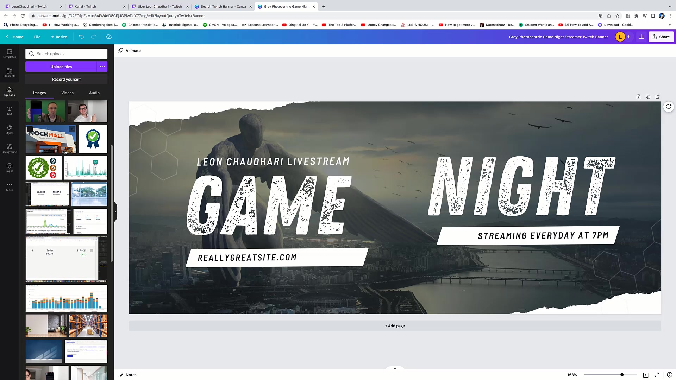676x380 pixels.
Task: Open the Templates sidebar panel
Action: pyautogui.click(x=10, y=53)
